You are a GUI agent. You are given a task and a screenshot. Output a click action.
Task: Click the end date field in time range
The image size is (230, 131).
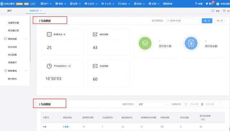[210, 104]
